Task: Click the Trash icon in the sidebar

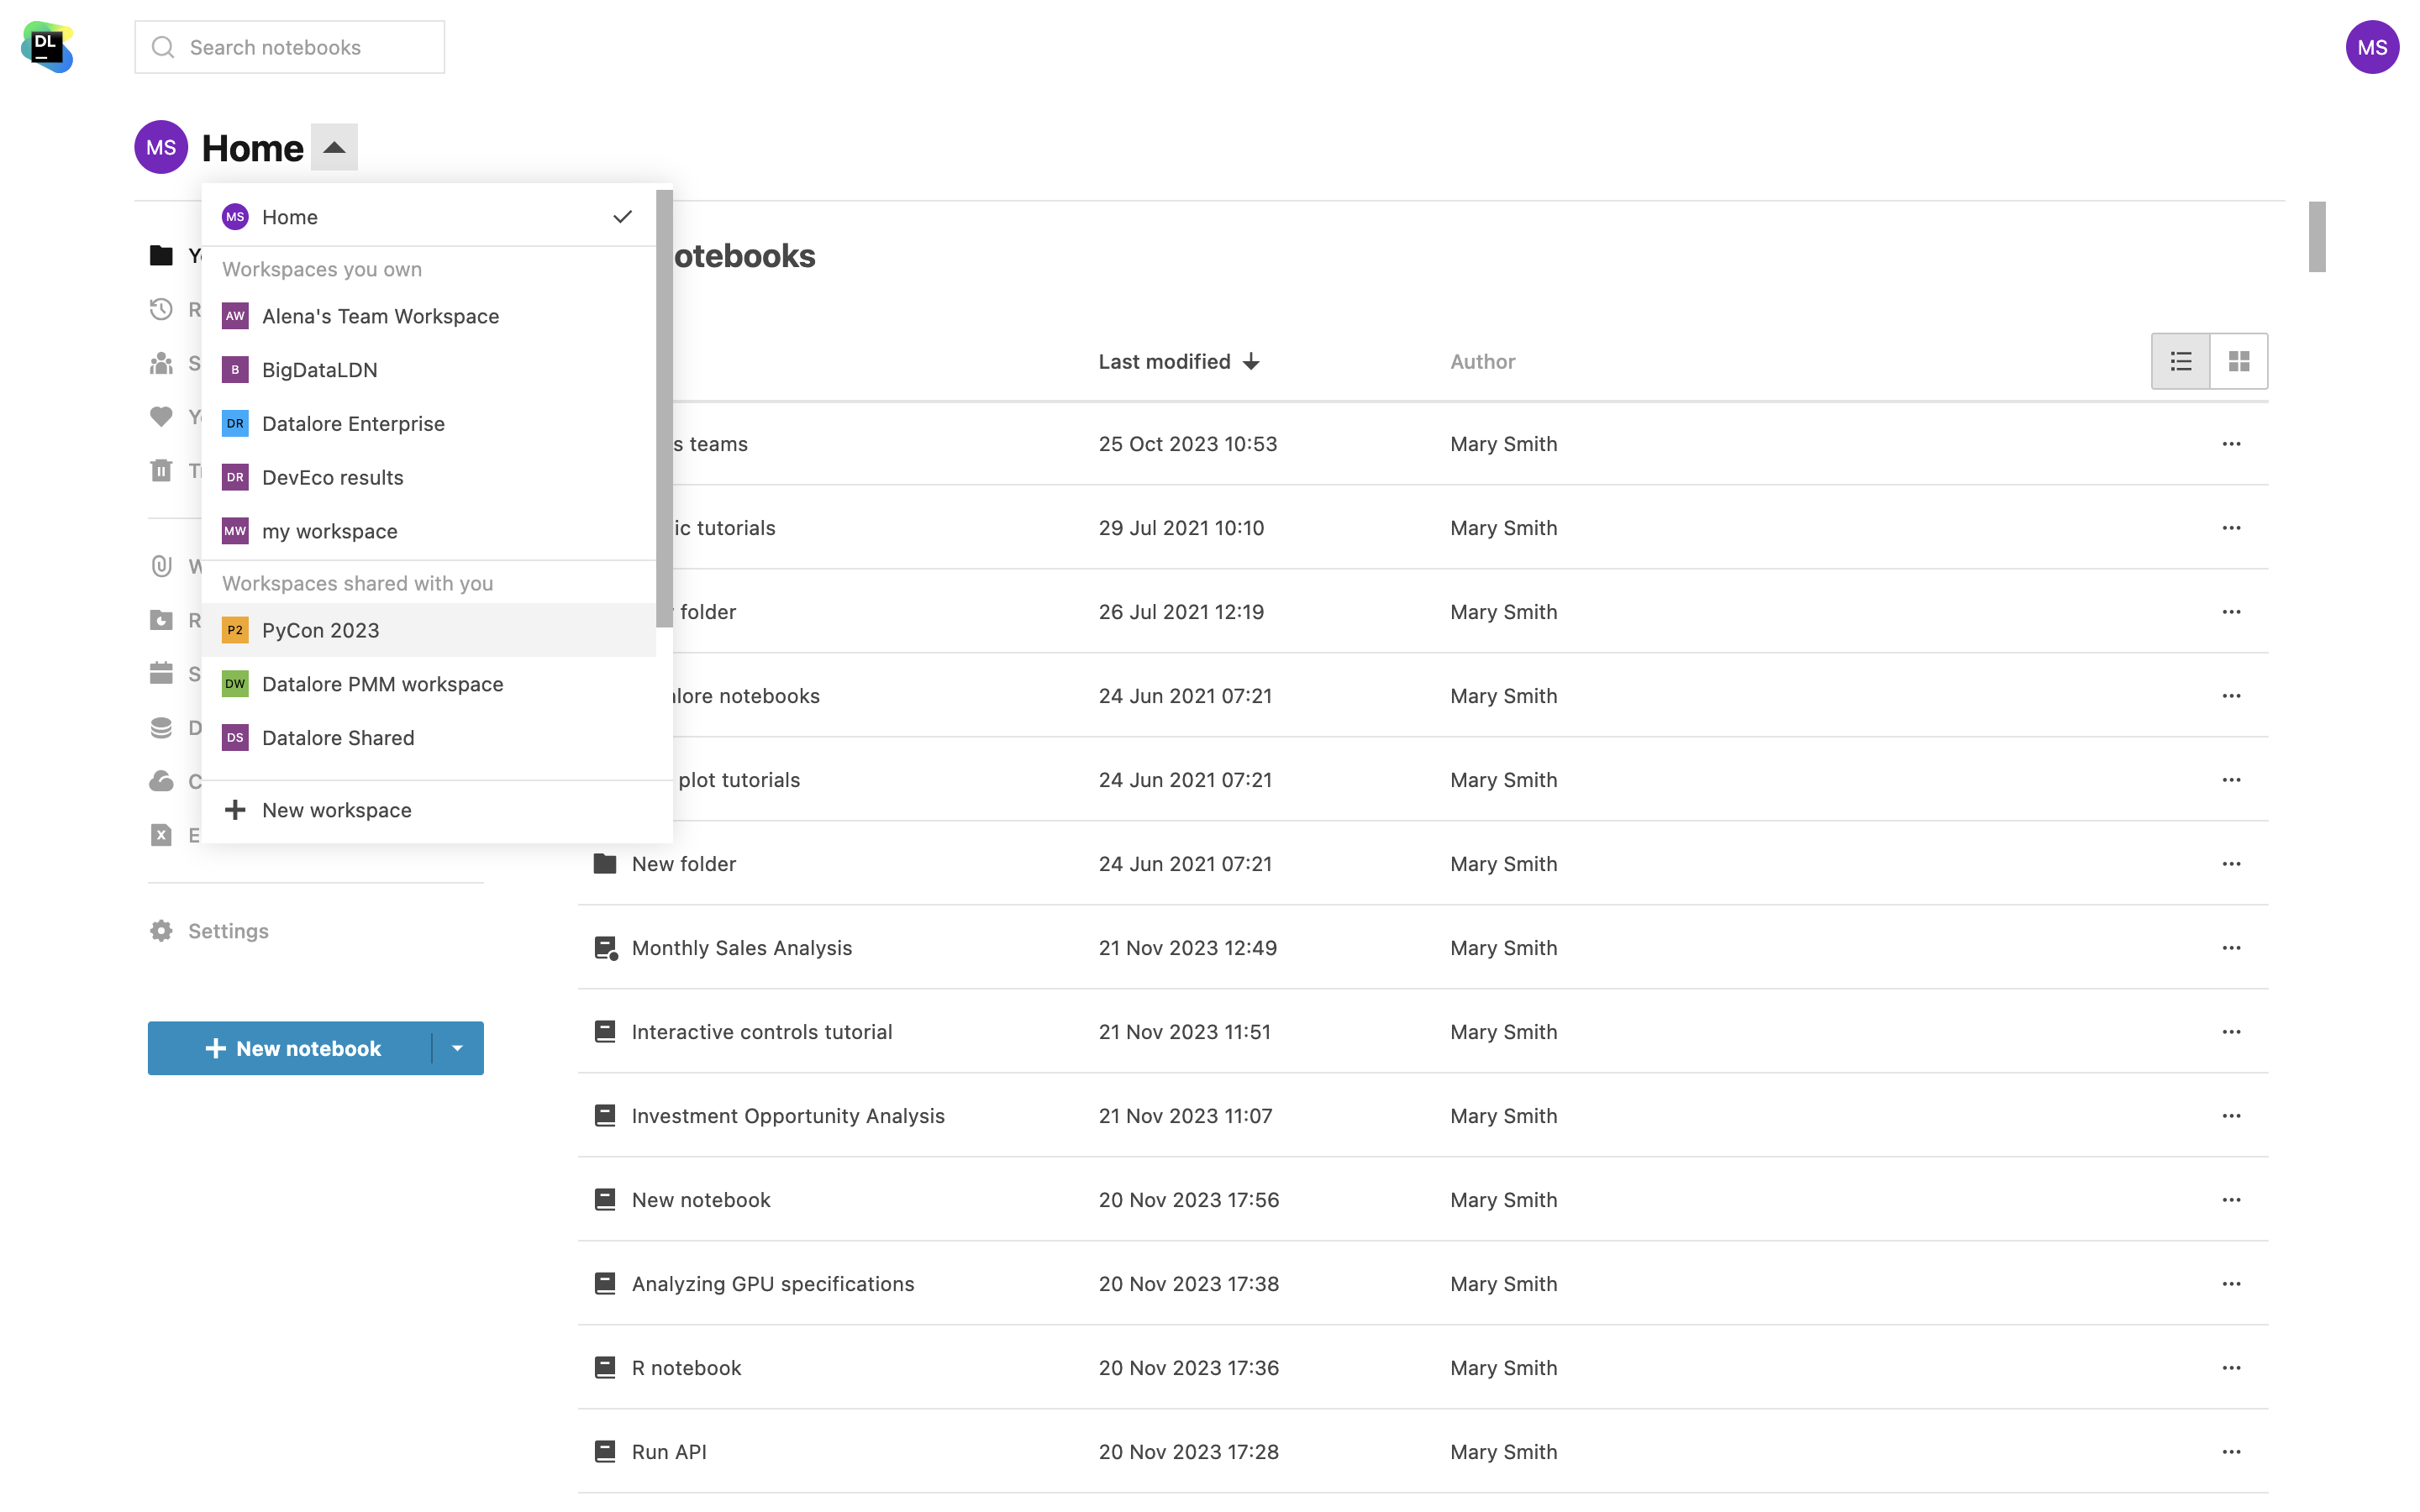Action: click(161, 470)
